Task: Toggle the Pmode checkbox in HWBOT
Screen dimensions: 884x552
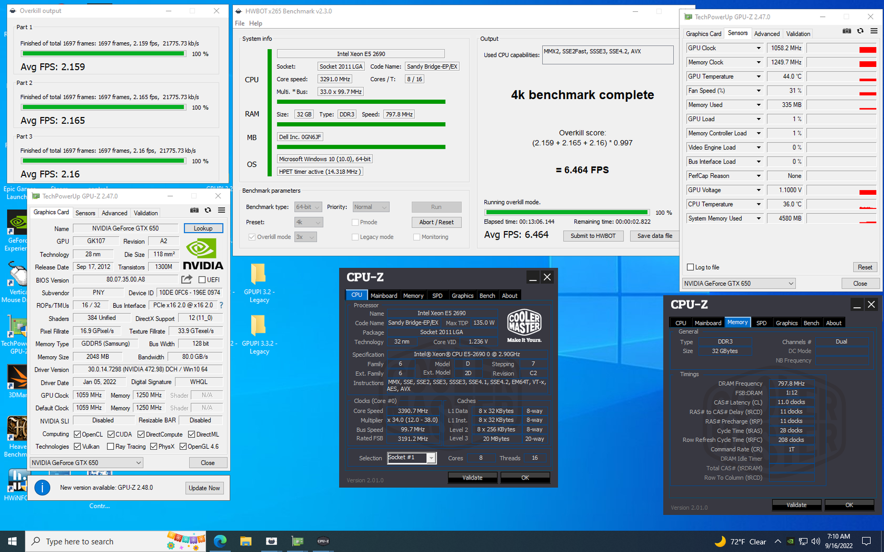Action: [x=355, y=222]
